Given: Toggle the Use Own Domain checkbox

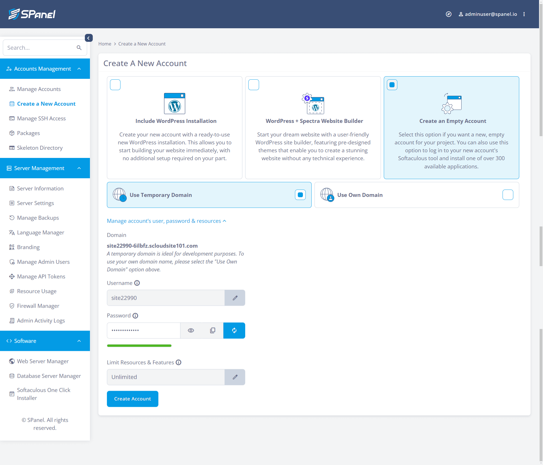Looking at the screenshot, I should pyautogui.click(x=507, y=194).
